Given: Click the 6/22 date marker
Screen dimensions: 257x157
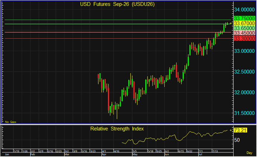Looking at the screenshot, I should tap(190, 151).
